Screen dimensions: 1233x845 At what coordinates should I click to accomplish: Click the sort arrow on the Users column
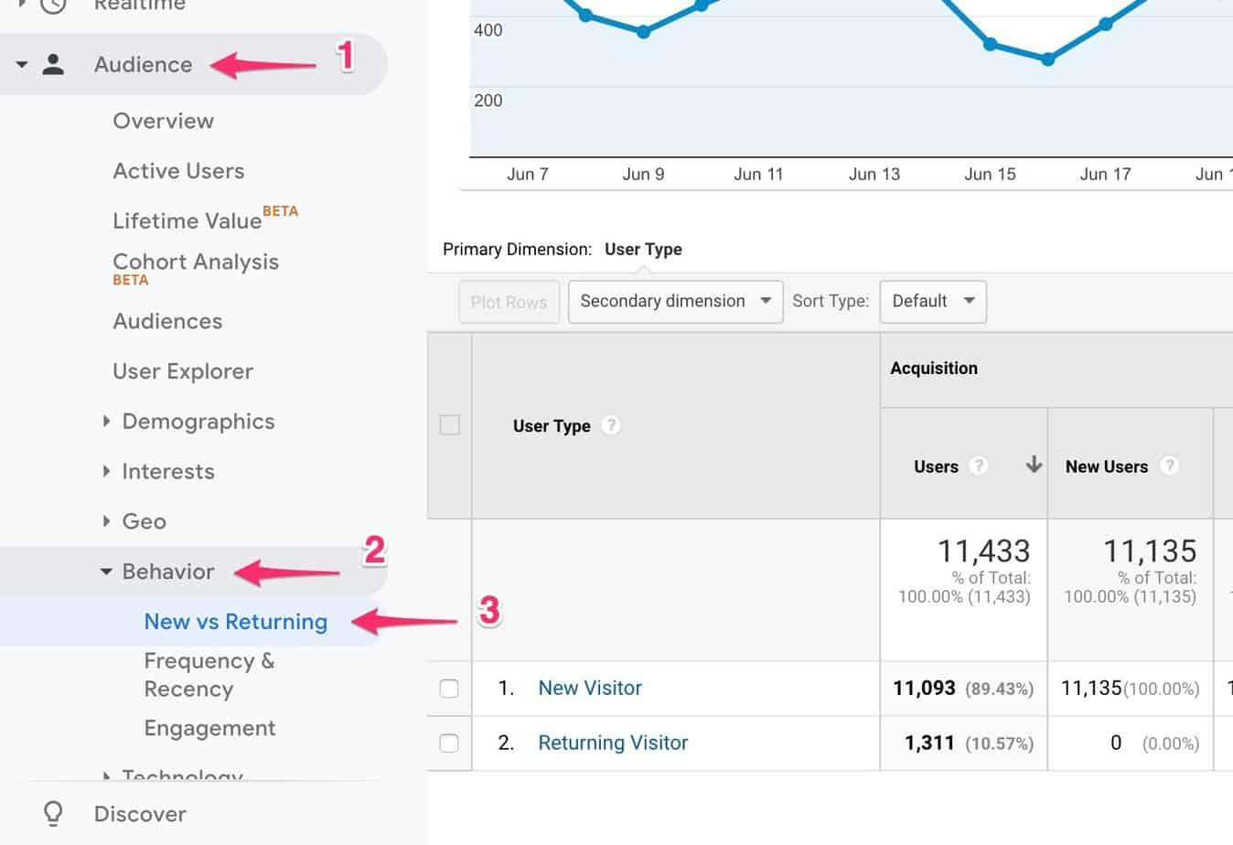pos(1033,465)
